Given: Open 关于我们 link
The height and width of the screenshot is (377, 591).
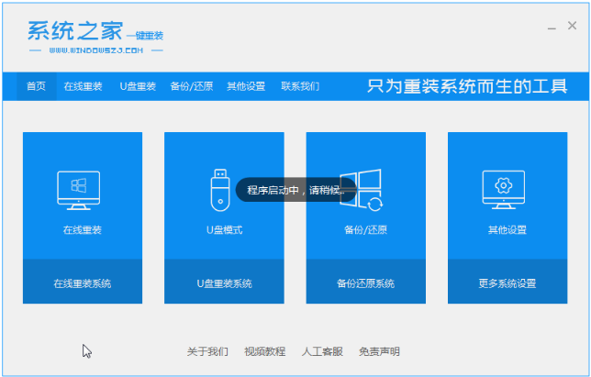Looking at the screenshot, I should 207,351.
